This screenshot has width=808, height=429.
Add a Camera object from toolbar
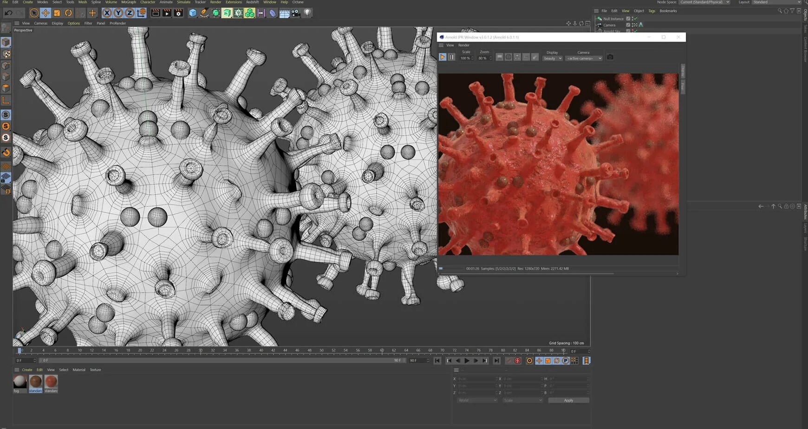click(296, 13)
